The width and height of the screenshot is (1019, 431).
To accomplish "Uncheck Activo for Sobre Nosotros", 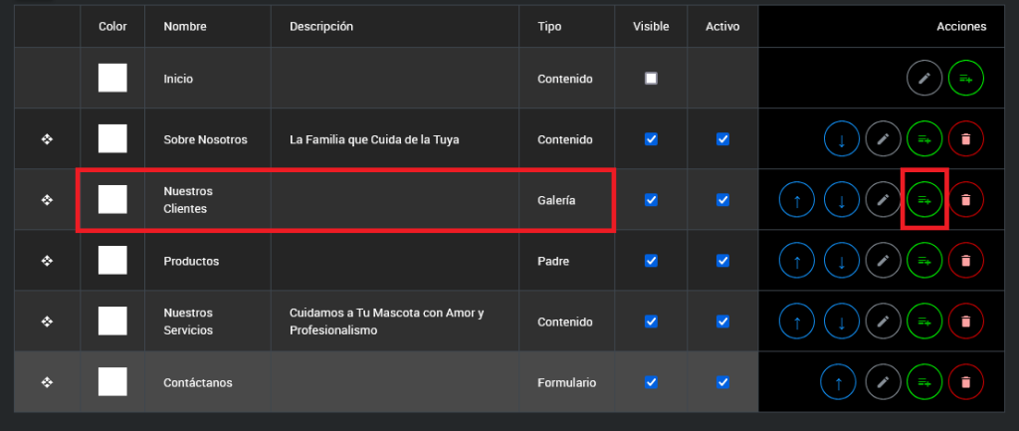I will [723, 139].
